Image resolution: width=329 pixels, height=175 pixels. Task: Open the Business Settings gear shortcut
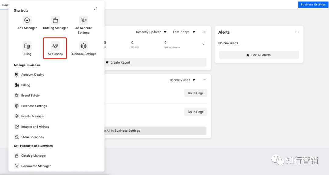pos(83,46)
